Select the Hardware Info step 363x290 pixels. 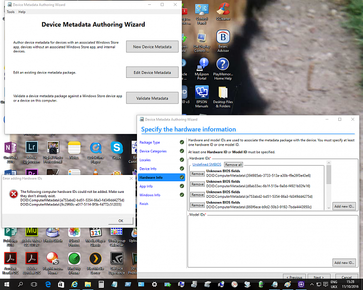(x=161, y=177)
